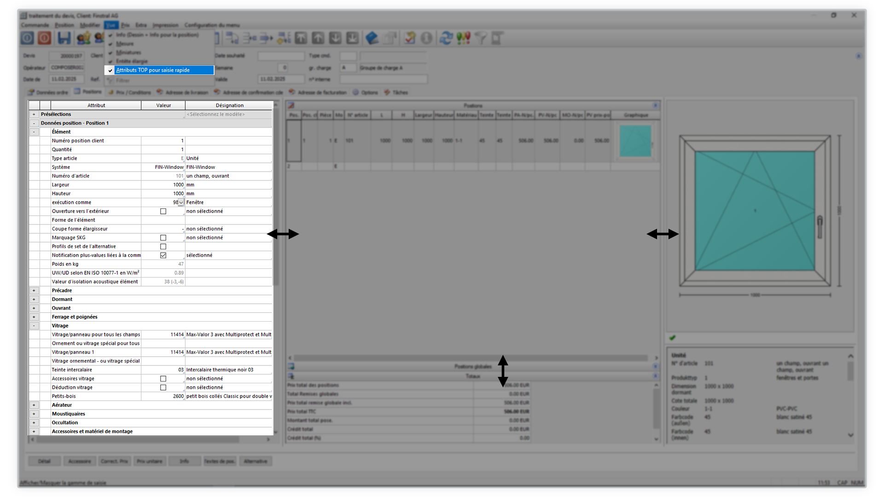Click the Alternative button
The width and height of the screenshot is (884, 497).
[x=255, y=461]
